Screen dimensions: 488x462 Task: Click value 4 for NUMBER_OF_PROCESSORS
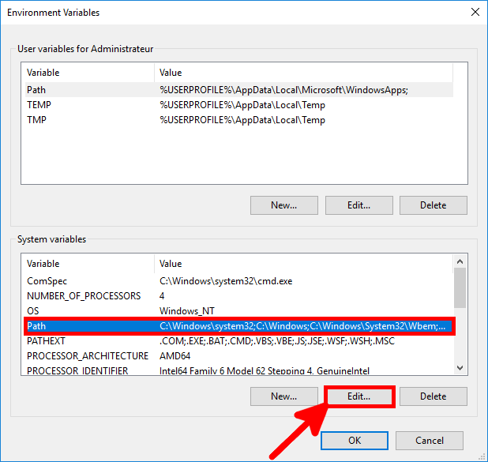coord(162,296)
